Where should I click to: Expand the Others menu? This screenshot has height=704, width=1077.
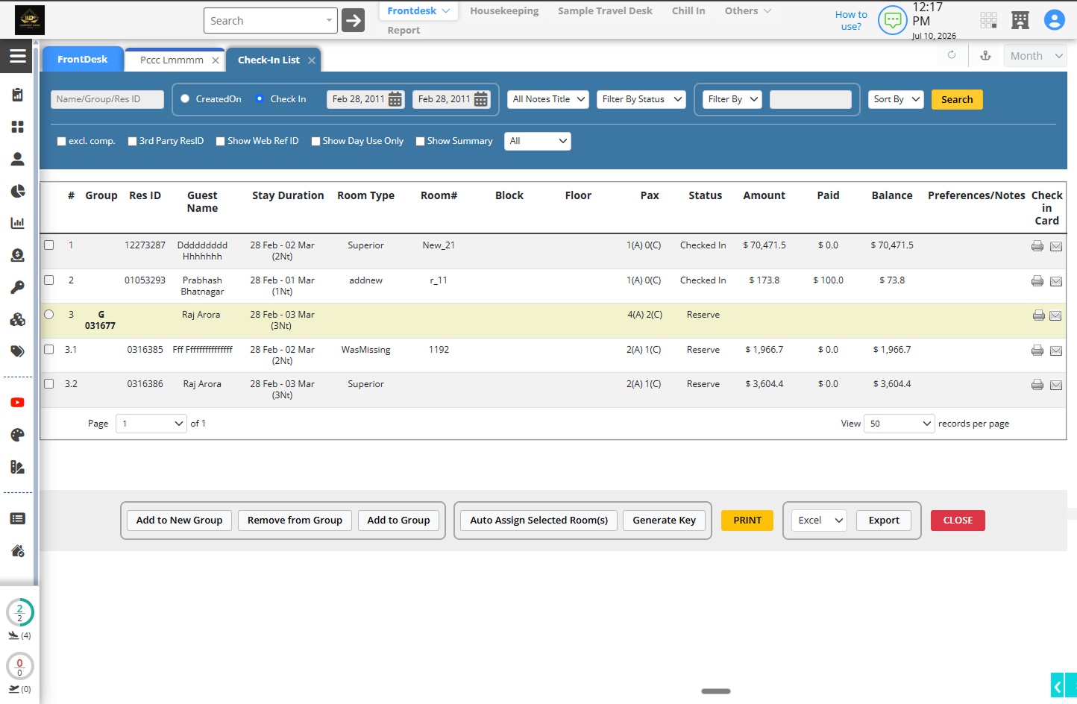tap(748, 11)
